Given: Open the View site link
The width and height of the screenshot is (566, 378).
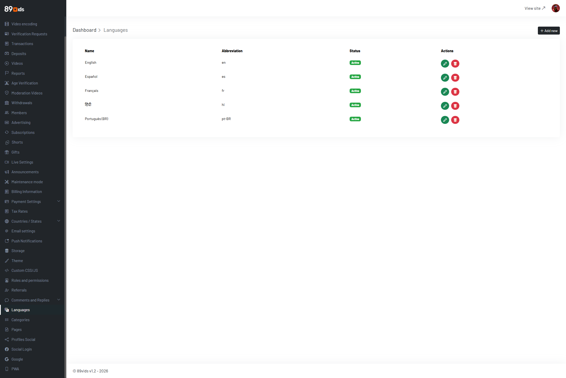Looking at the screenshot, I should (x=535, y=8).
